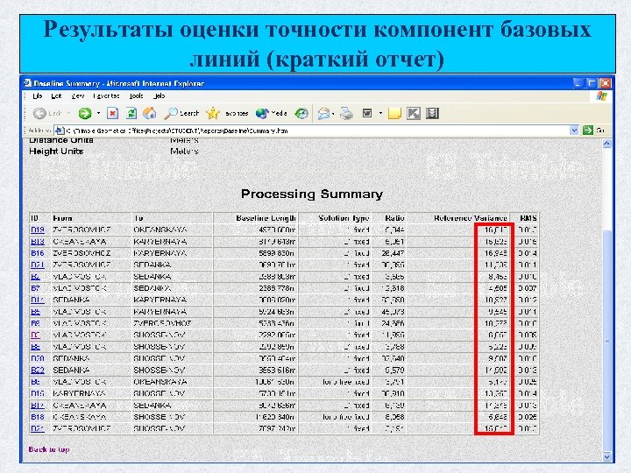
Task: Click ratio cell 45,073
Action: point(394,312)
